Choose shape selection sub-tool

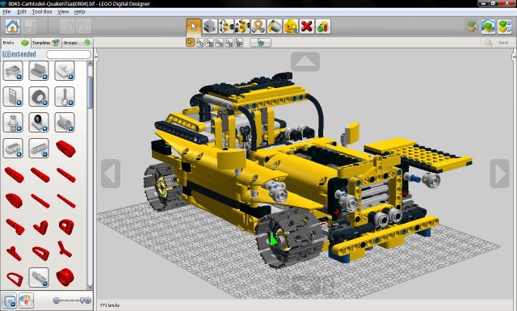(x=229, y=43)
